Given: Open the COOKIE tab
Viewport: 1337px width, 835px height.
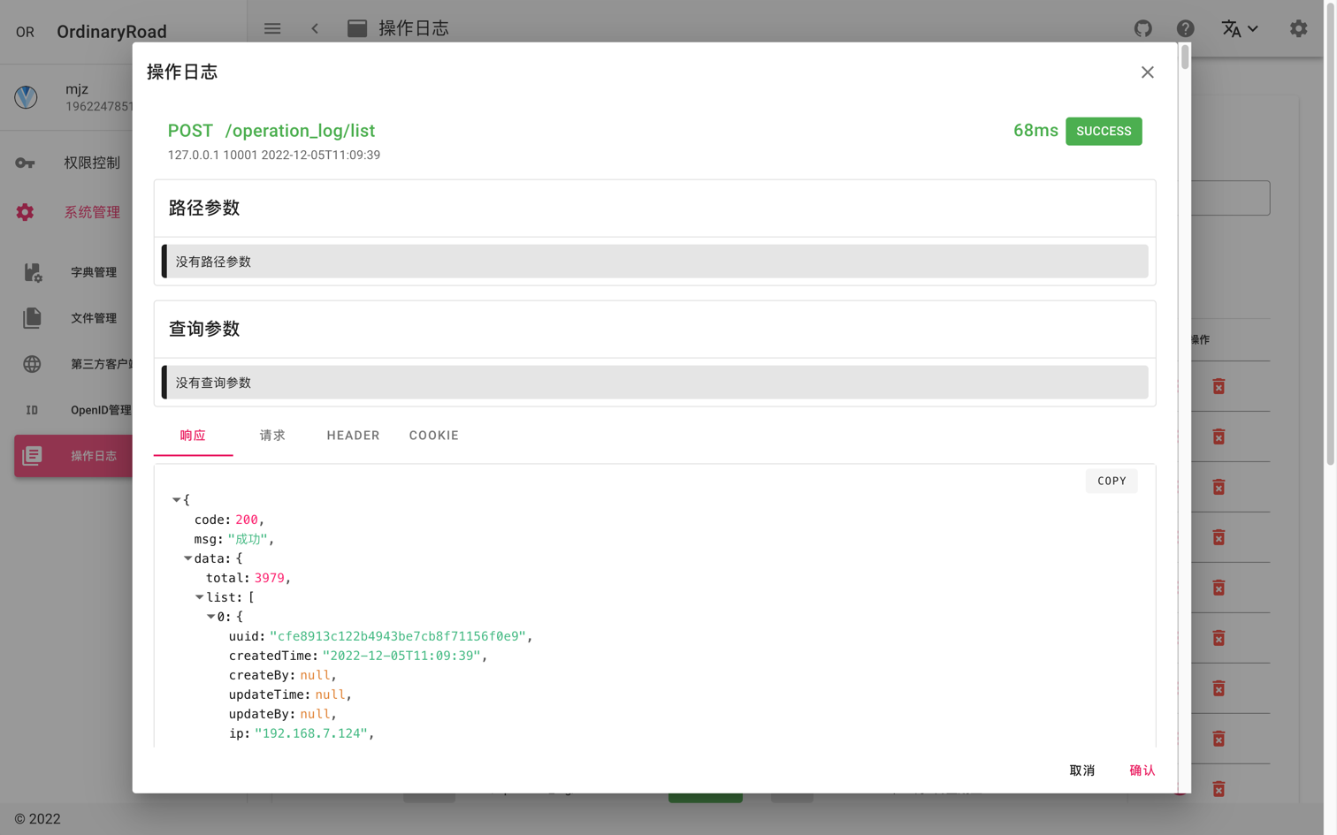Looking at the screenshot, I should pos(433,436).
